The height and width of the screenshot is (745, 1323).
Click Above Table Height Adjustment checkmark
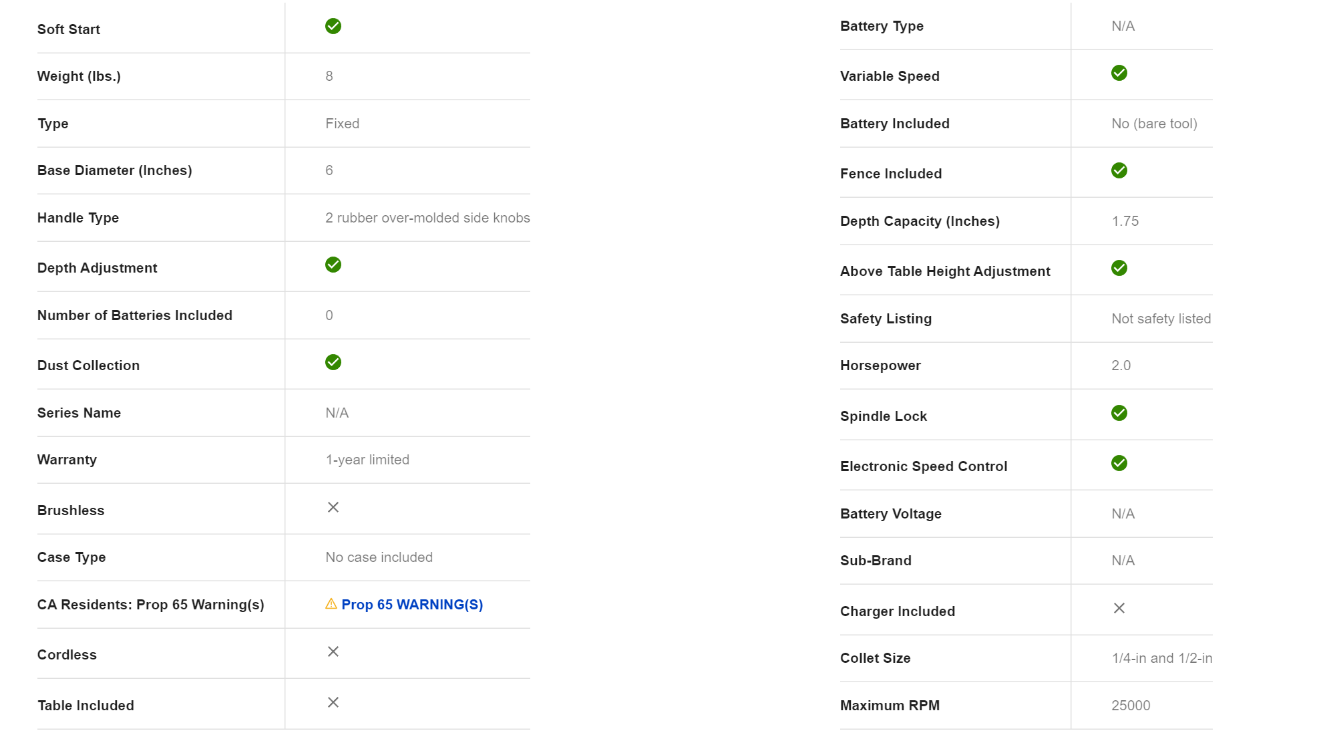[1119, 268]
